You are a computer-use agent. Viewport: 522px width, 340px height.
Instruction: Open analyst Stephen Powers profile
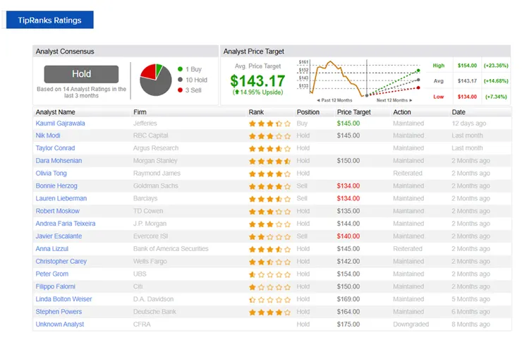59,312
